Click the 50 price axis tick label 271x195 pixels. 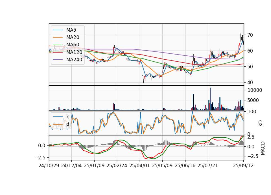pyautogui.click(x=250, y=67)
